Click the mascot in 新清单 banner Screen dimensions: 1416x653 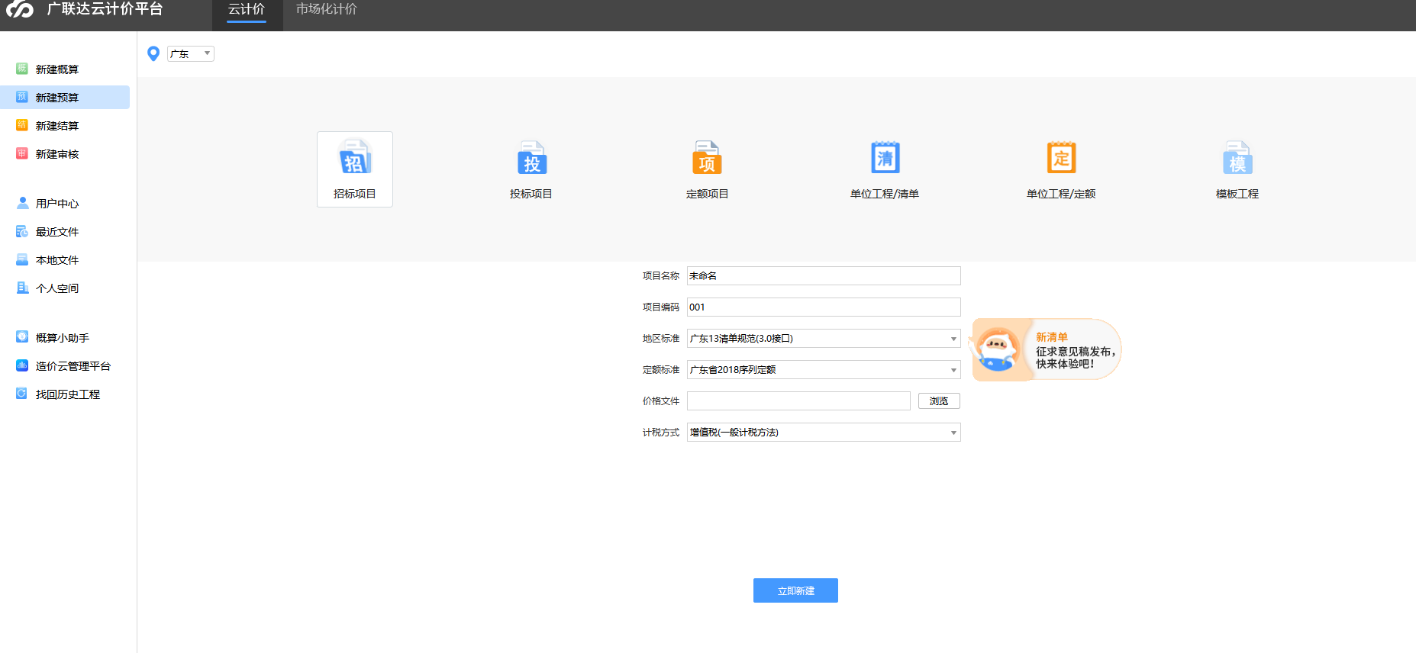pos(998,350)
